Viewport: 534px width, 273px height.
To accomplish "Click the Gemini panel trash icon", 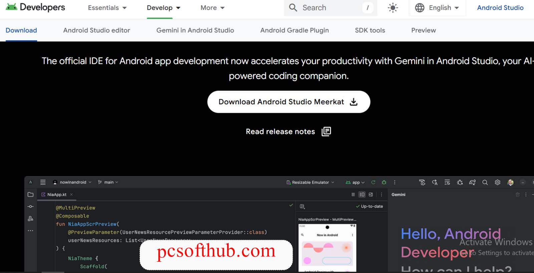I will point(518,194).
